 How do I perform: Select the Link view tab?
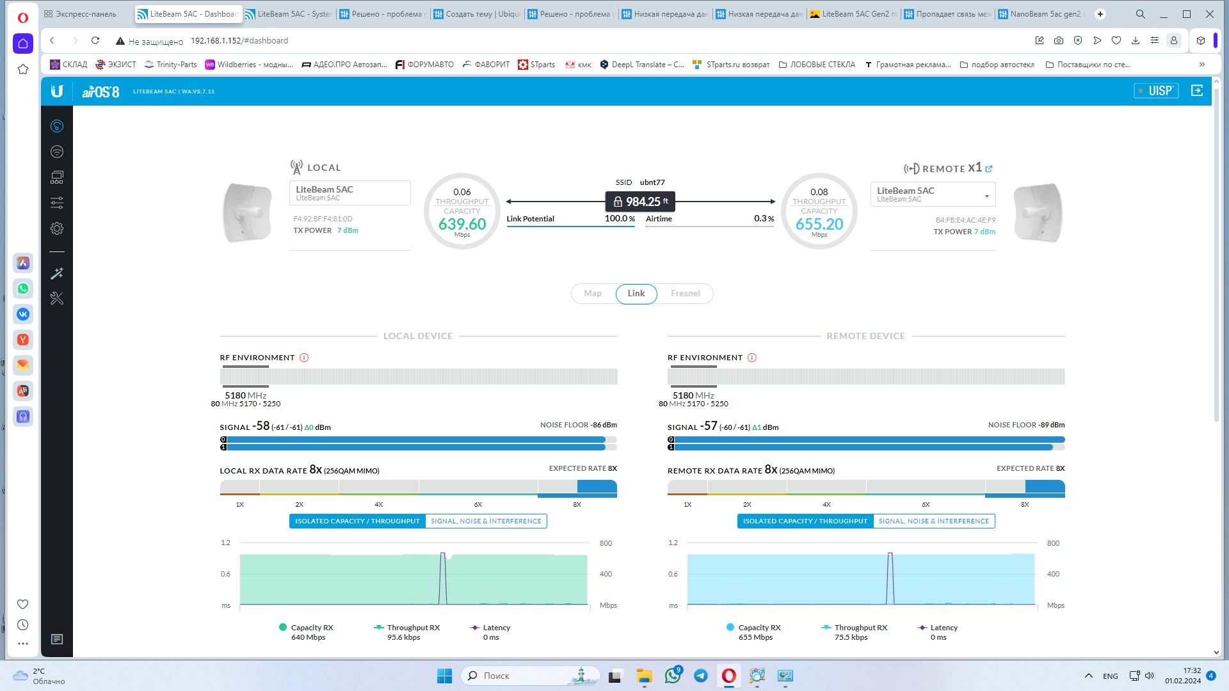tap(636, 294)
